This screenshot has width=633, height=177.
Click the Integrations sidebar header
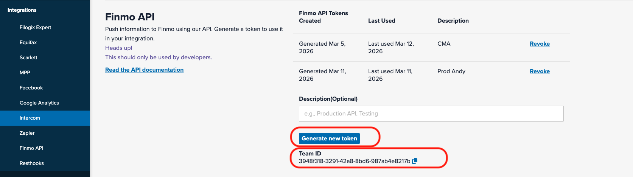tap(22, 10)
